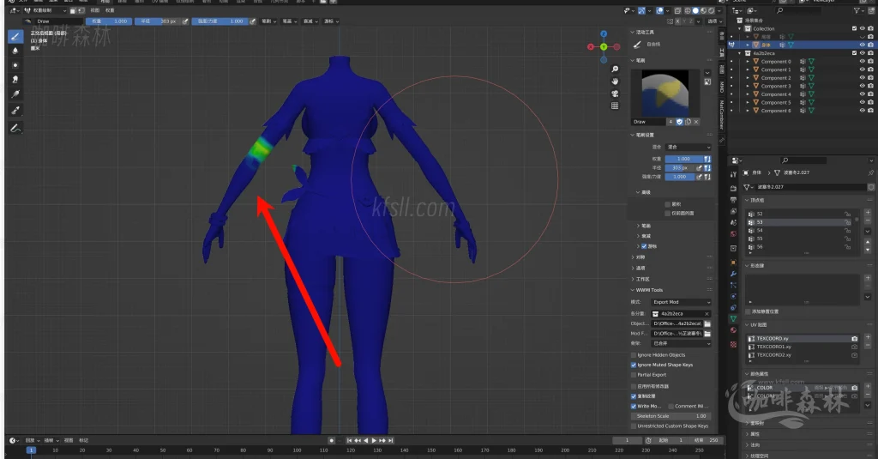Toggle Write Mod checkbox
This screenshot has width=878, height=459.
point(634,407)
